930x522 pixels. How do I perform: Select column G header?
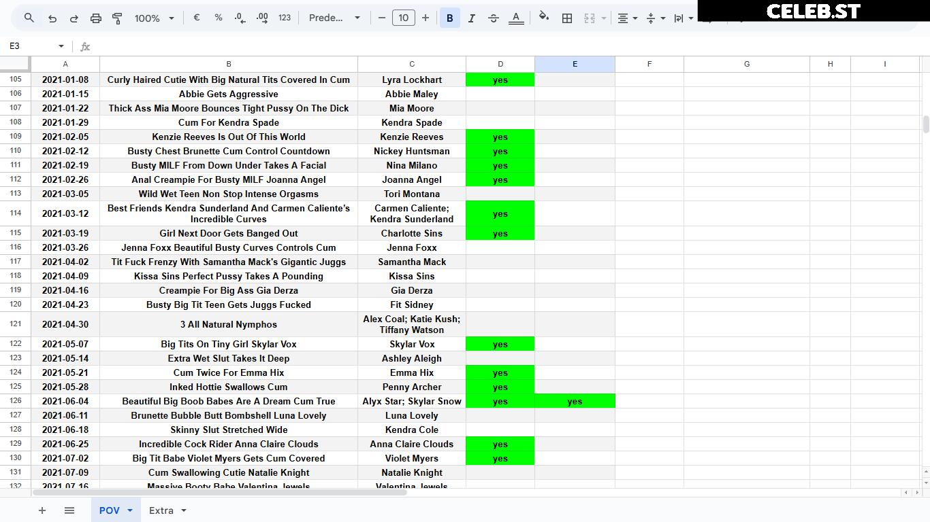coord(747,64)
